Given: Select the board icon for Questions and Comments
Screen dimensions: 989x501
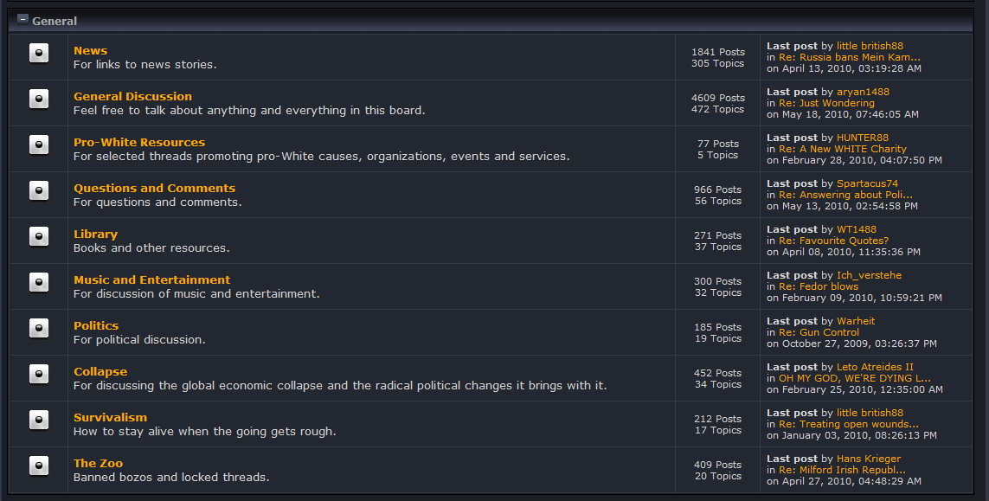Looking at the screenshot, I should point(38,190).
